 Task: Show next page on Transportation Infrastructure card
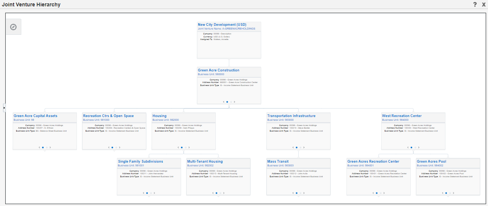tap(304, 147)
